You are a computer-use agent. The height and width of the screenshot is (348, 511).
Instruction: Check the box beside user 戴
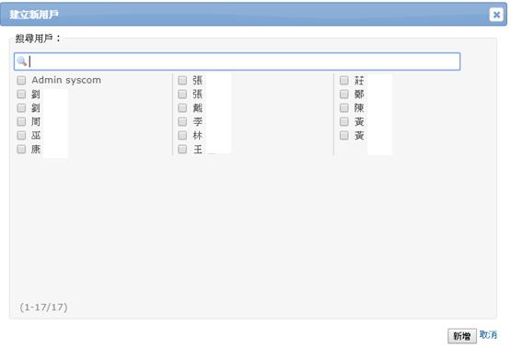tap(182, 107)
